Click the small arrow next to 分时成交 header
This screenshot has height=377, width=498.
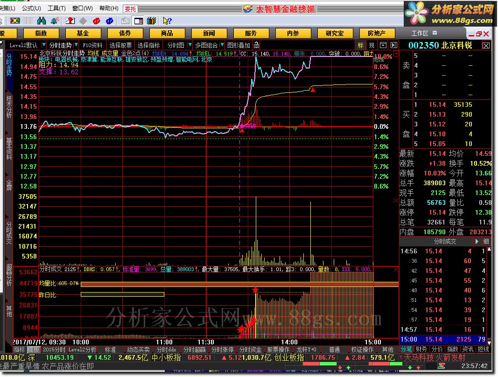point(477,241)
